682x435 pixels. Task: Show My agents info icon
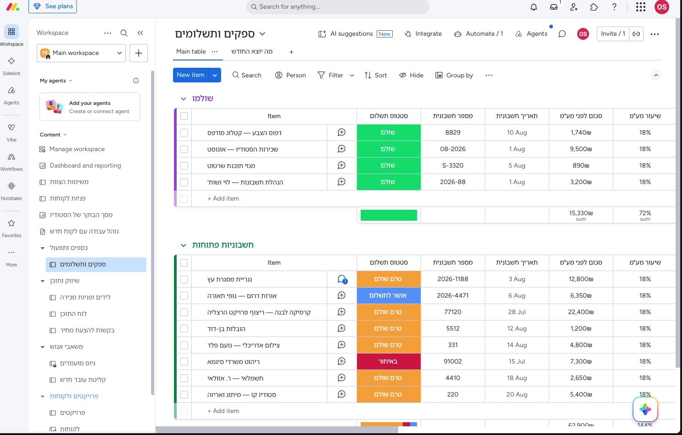coord(136,81)
